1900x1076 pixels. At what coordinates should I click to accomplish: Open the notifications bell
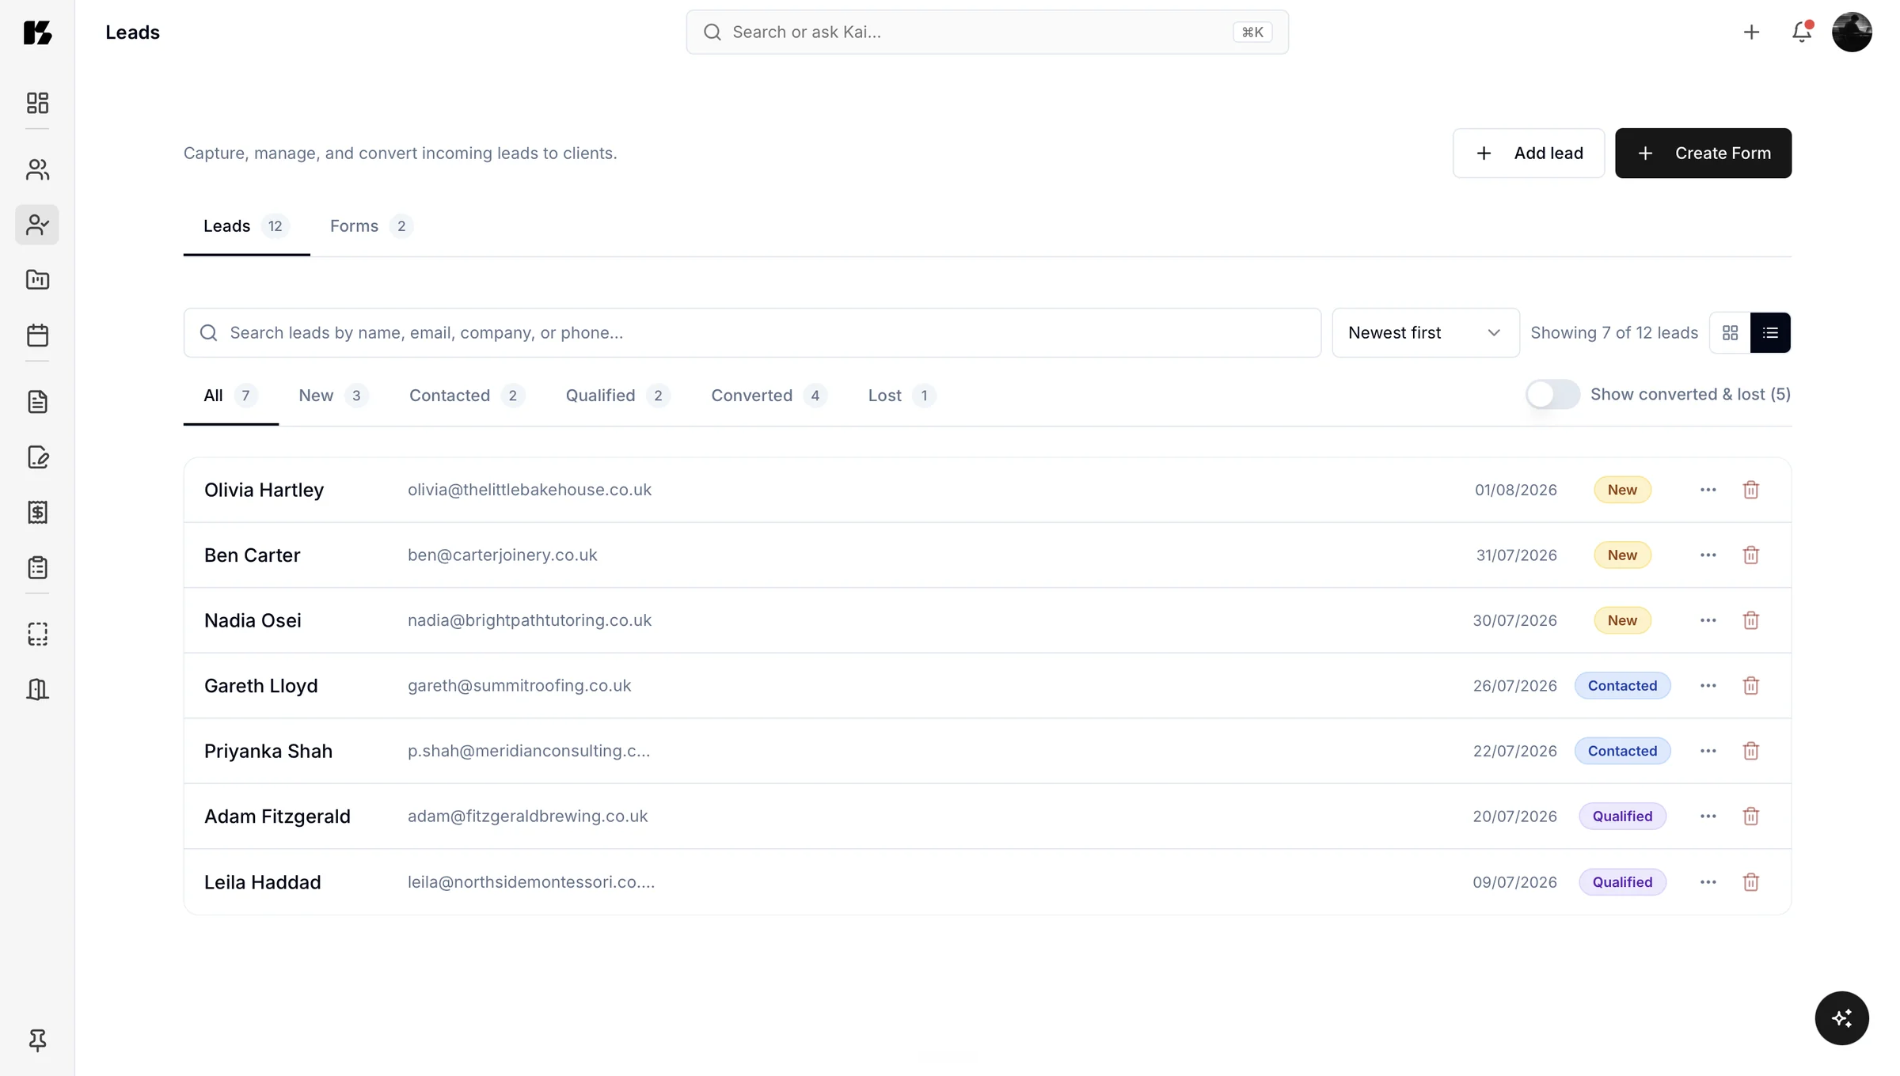click(x=1802, y=32)
